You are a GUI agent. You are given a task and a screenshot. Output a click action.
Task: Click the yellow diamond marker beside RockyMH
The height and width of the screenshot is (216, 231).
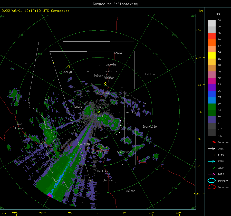point(69,67)
